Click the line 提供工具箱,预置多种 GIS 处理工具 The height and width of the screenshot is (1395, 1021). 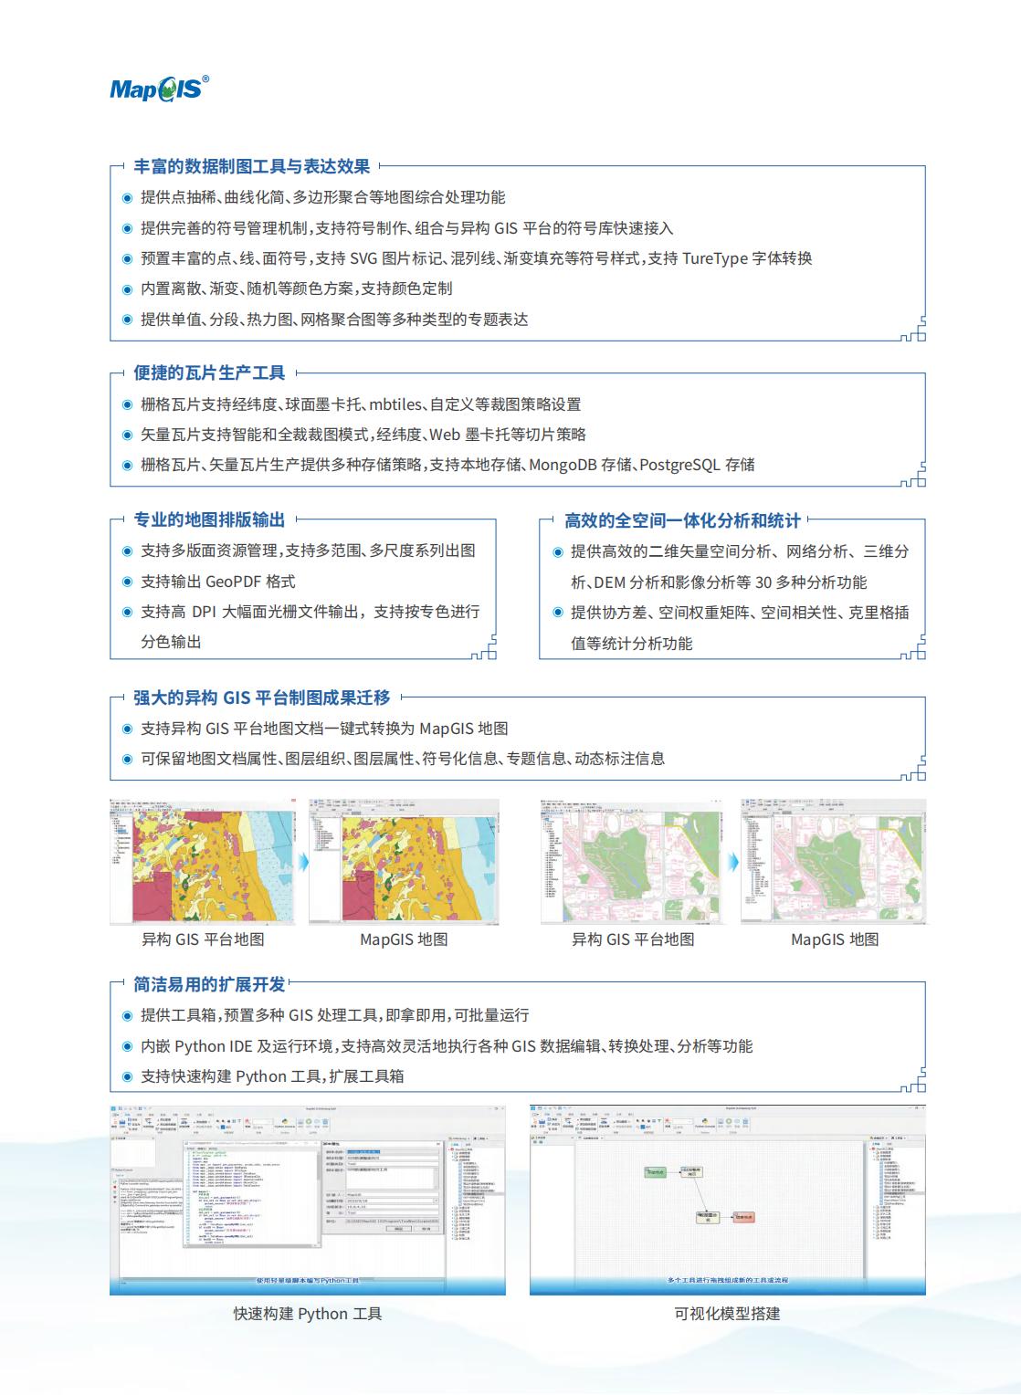pos(334,1015)
